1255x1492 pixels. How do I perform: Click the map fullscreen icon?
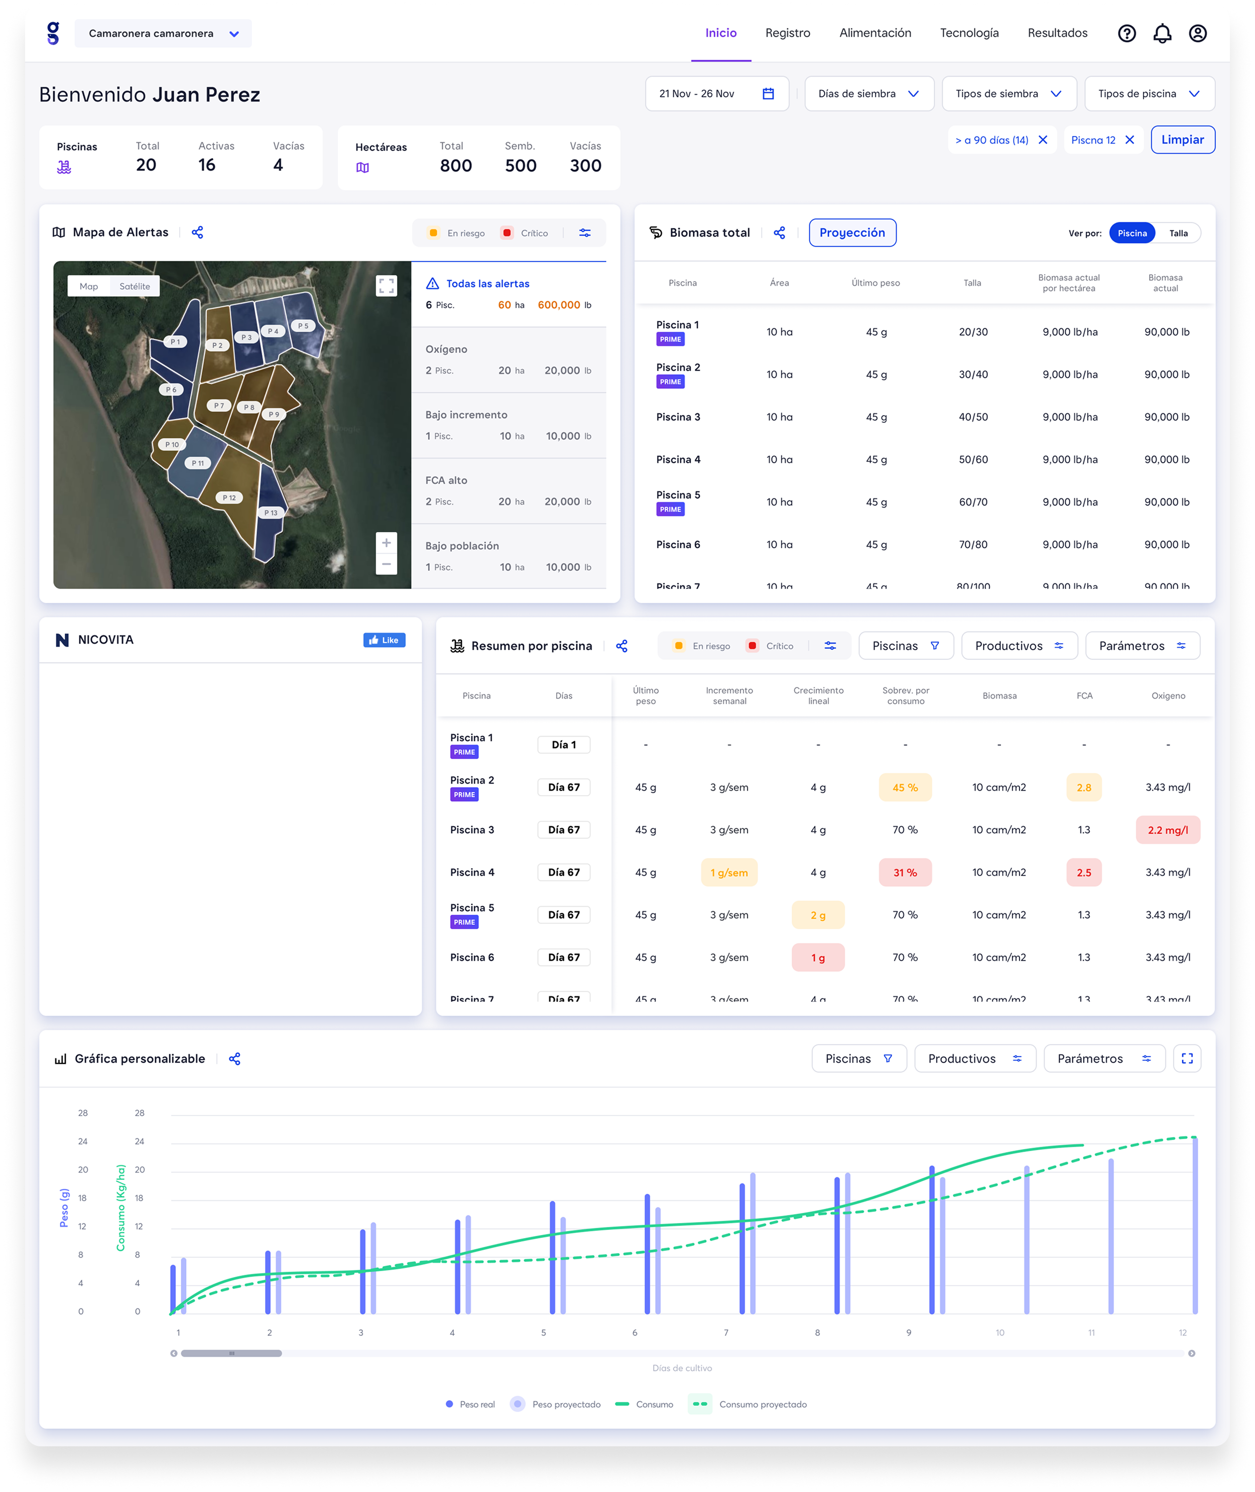(x=387, y=286)
